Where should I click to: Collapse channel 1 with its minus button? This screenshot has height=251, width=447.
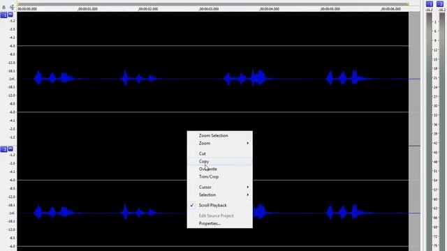pos(10,15)
